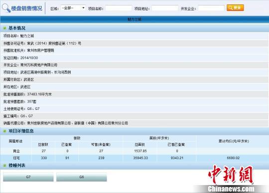Click residential total area 35945.33
269x193 pixels.
(x=140, y=158)
